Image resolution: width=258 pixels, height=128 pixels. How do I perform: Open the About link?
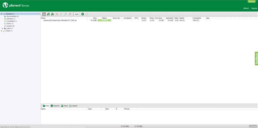[246, 8]
